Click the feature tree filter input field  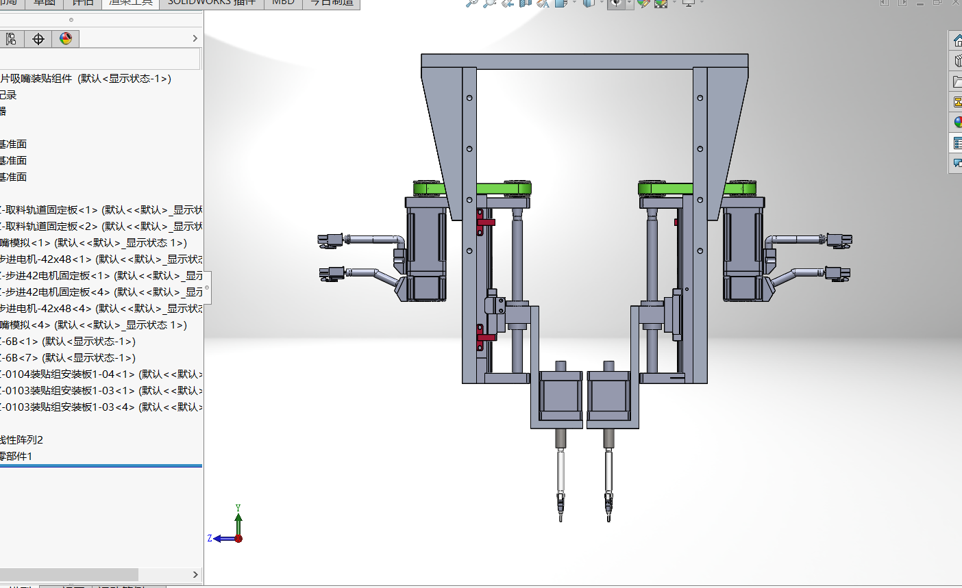(99, 59)
